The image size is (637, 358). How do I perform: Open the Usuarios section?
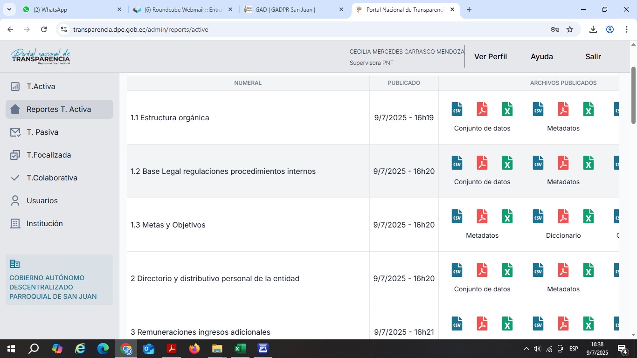(42, 200)
